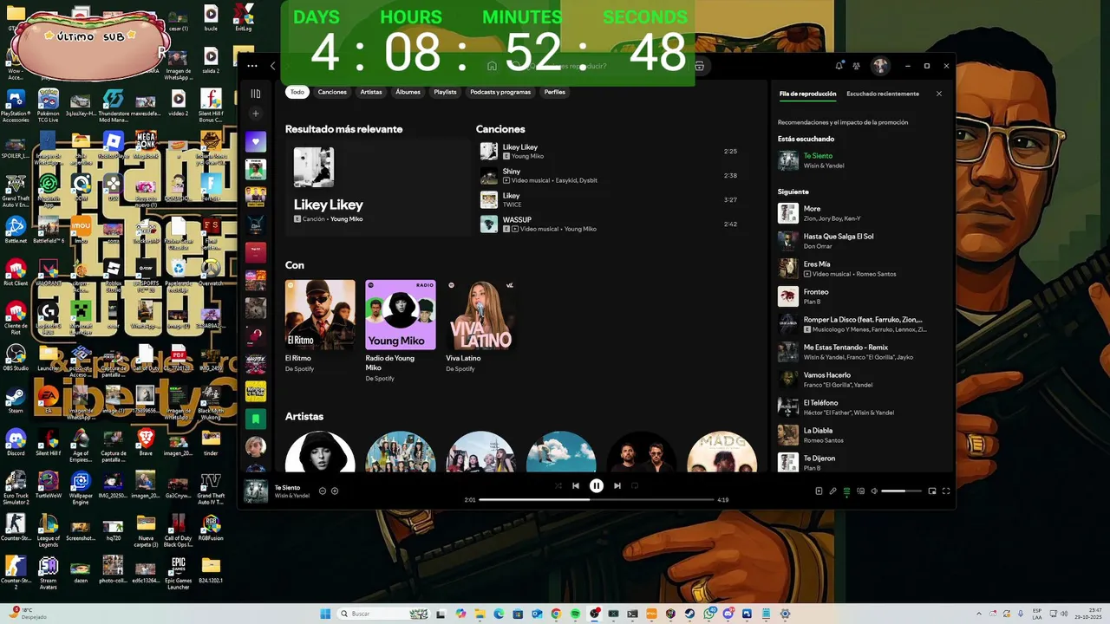Select the Álbumes filter chip

pos(408,92)
